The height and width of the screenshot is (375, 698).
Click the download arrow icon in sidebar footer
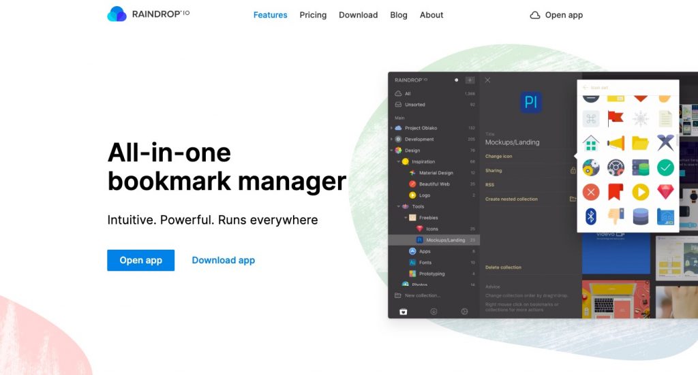tap(434, 312)
